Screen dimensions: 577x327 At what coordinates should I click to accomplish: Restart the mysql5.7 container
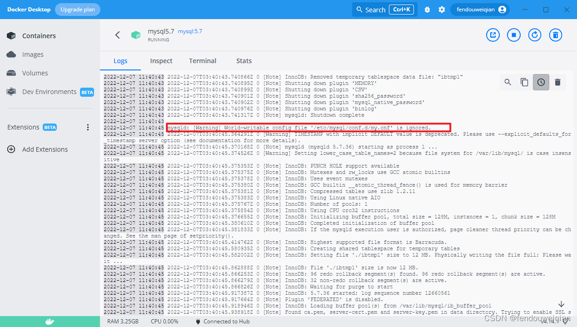[x=535, y=35]
